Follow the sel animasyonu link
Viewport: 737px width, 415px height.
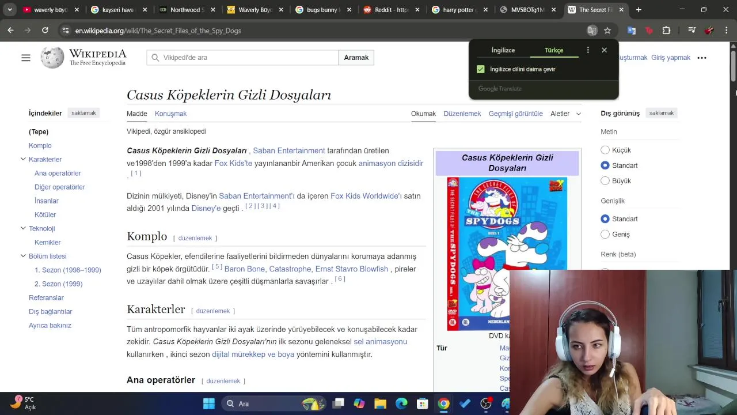coord(380,342)
